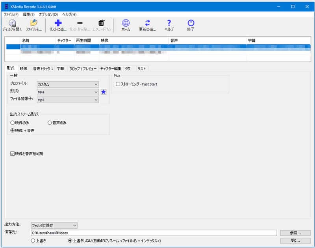Open help using the ヘルプ icon
This screenshot has width=315, height=248.
[169, 25]
